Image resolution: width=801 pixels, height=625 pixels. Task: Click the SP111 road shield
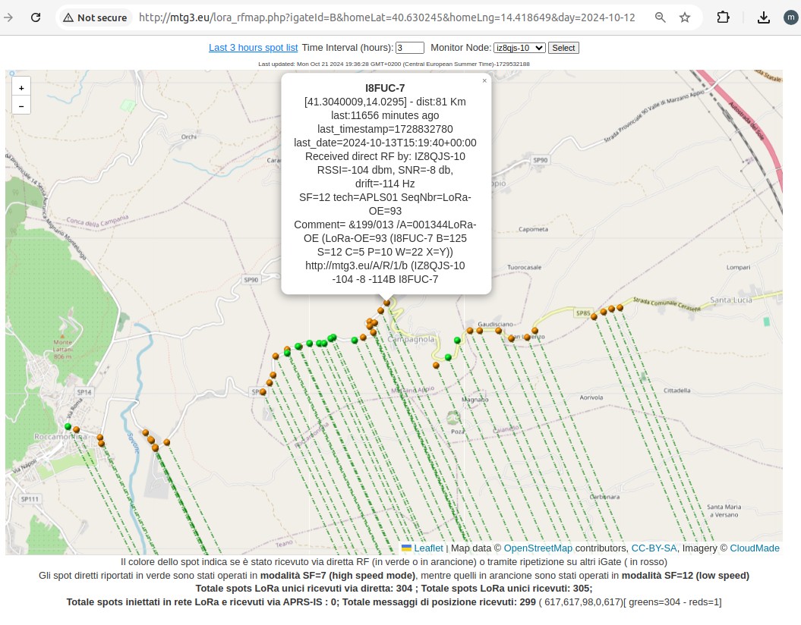(30, 499)
